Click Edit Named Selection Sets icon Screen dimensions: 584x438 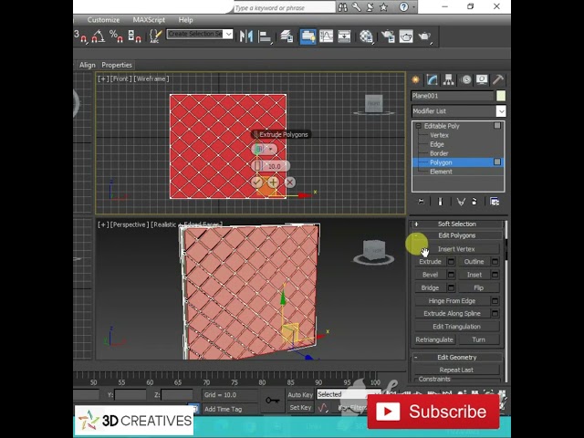155,36
